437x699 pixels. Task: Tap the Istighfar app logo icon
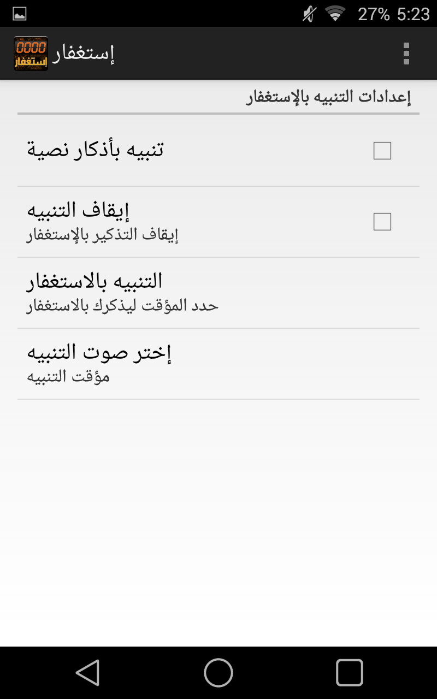point(31,54)
